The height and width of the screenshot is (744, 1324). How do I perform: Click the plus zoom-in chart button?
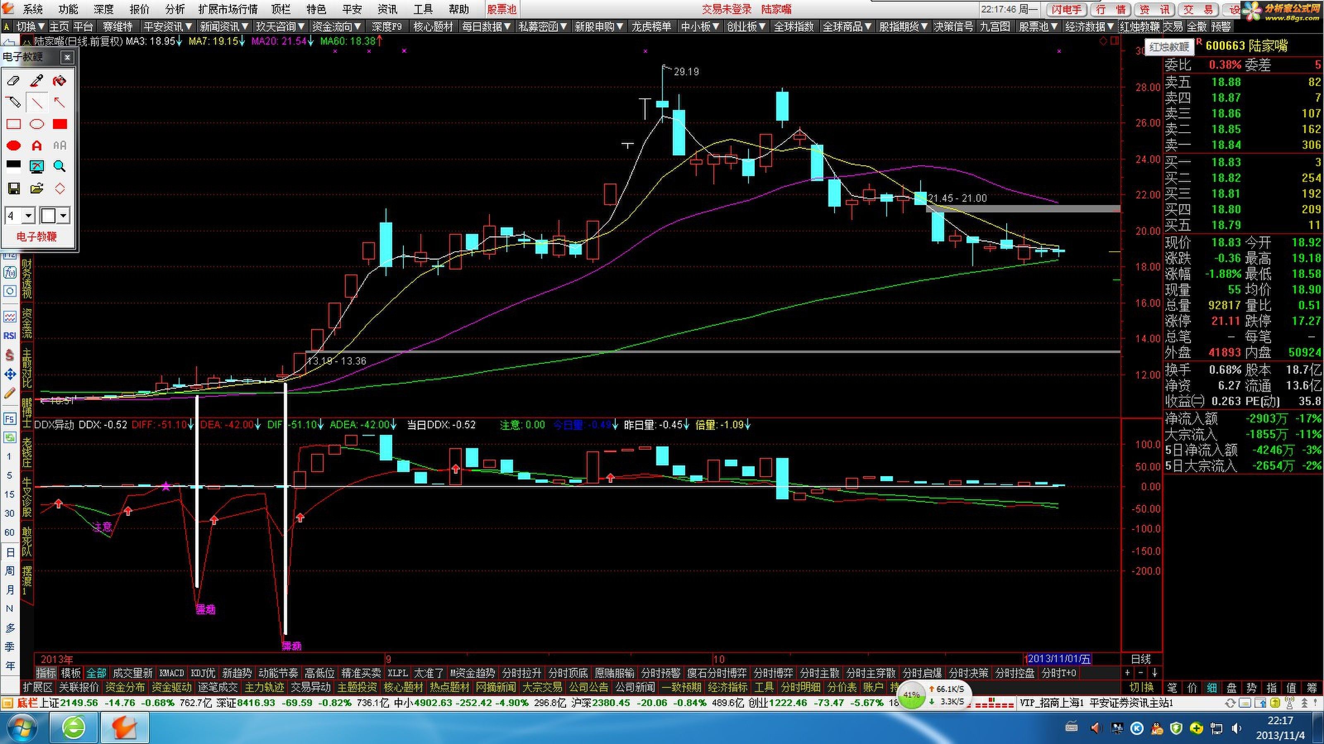1127,673
